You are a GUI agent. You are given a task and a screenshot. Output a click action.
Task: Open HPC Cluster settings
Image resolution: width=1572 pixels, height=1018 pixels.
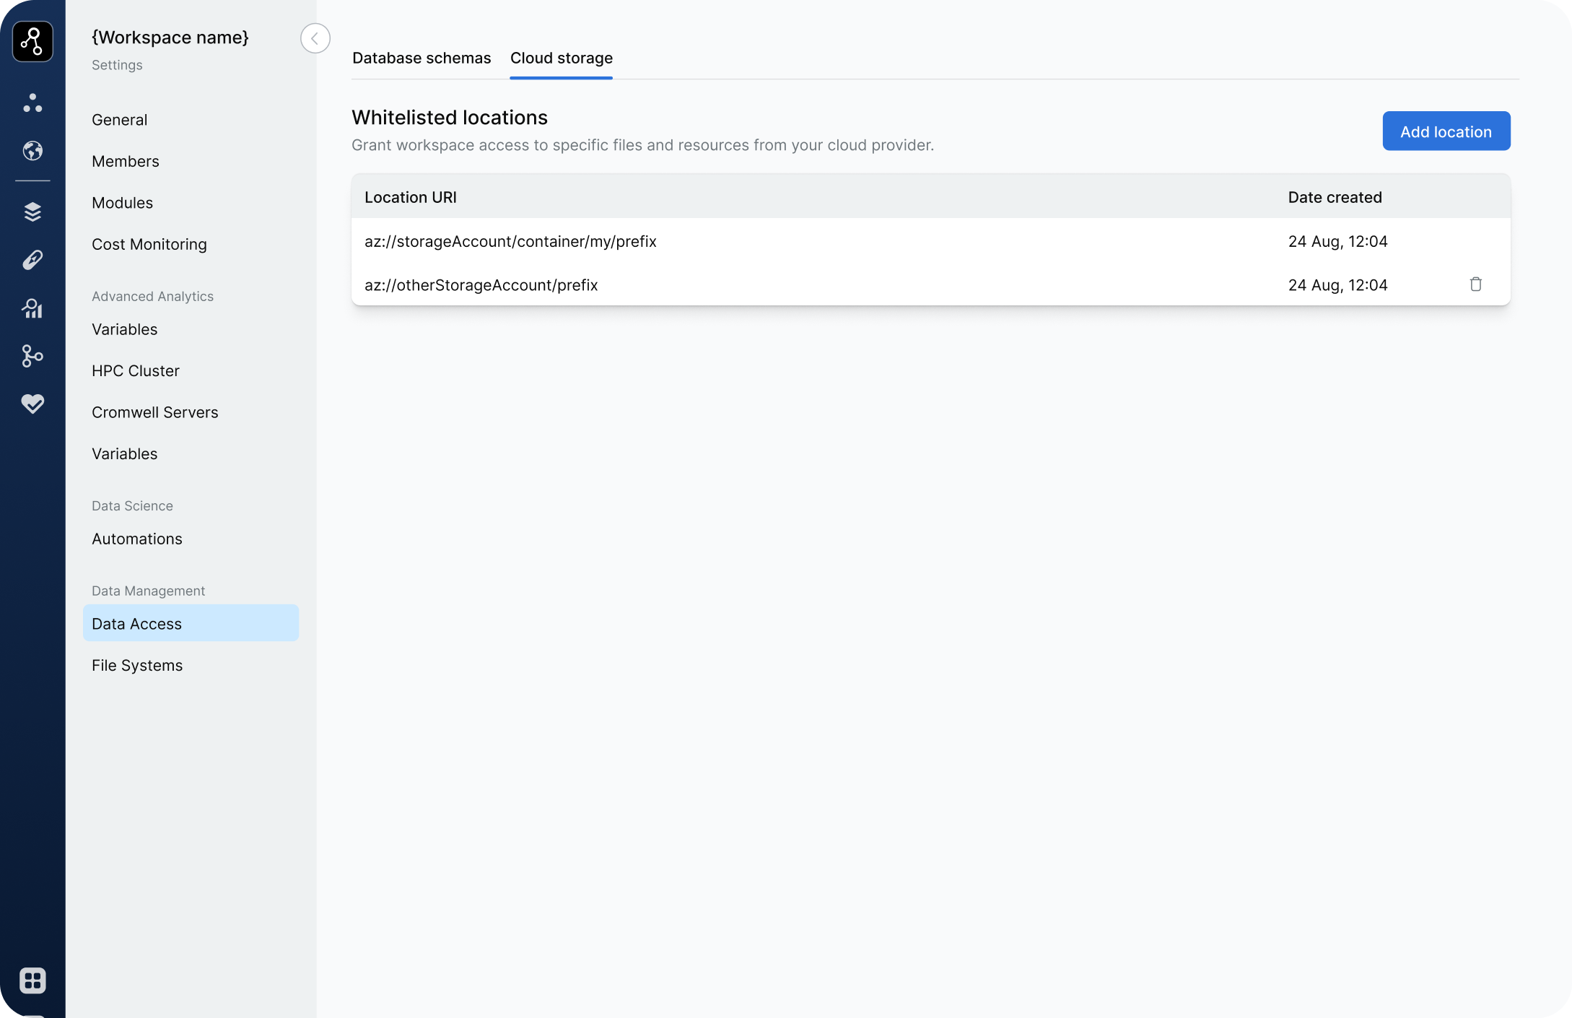point(136,370)
